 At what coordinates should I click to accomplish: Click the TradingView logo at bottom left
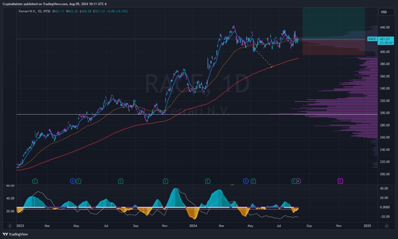15,234
